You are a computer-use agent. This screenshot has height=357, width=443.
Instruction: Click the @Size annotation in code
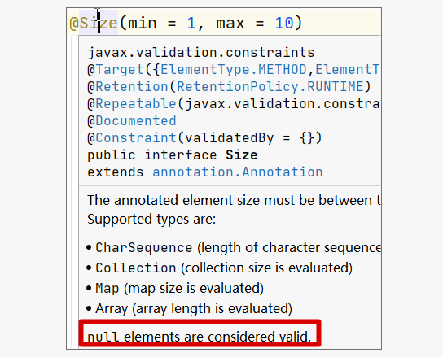pyautogui.click(x=94, y=23)
